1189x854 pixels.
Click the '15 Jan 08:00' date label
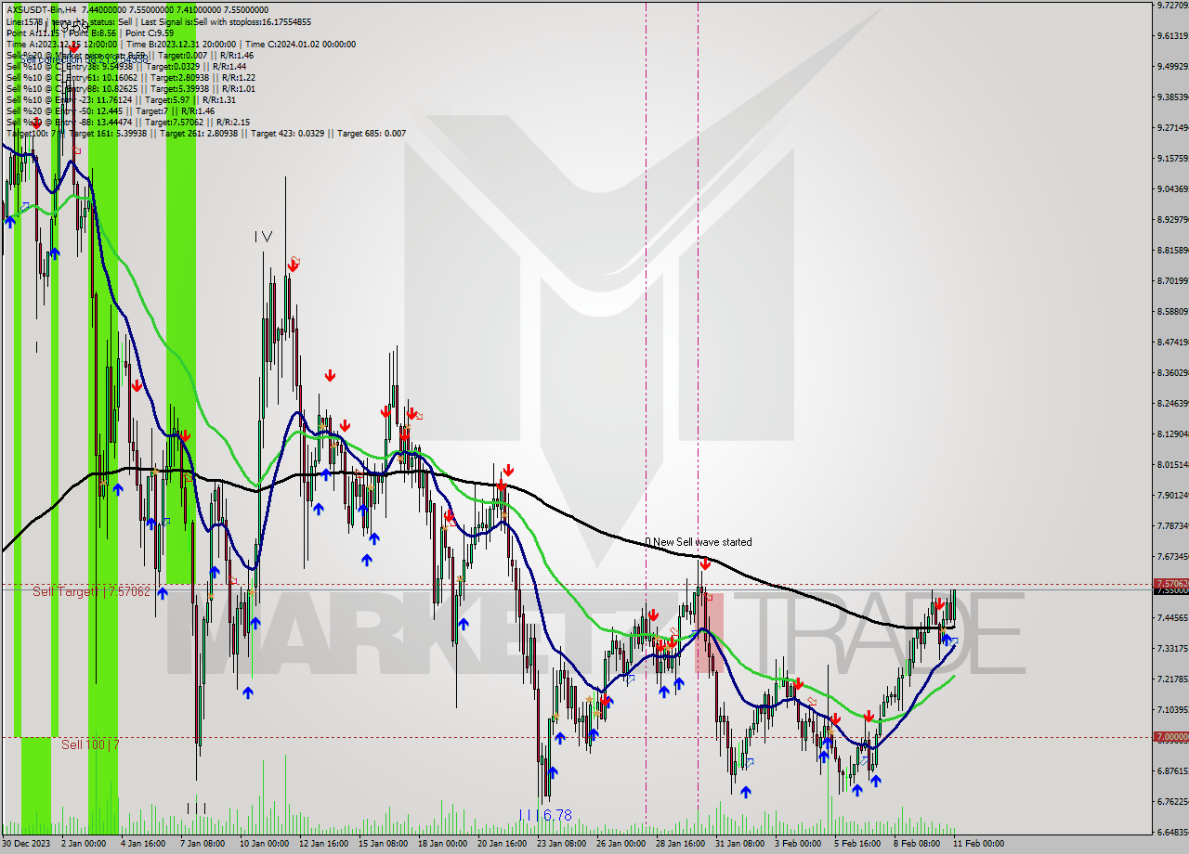pyautogui.click(x=384, y=844)
